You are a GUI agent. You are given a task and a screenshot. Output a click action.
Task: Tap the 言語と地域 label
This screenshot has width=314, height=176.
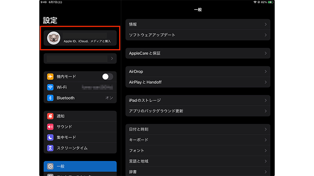(x=139, y=161)
